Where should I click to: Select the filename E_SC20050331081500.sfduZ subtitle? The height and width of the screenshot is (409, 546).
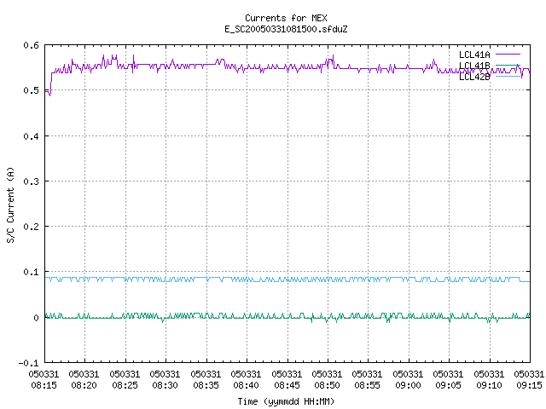tap(286, 29)
